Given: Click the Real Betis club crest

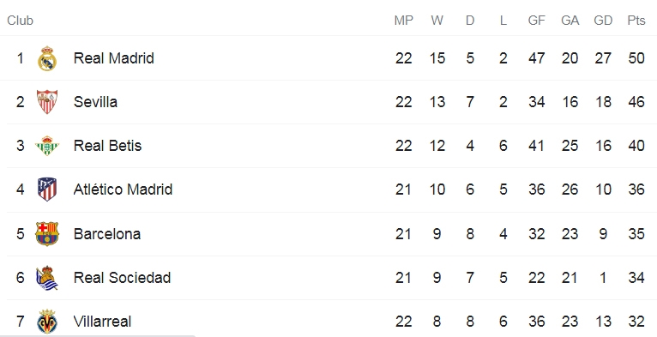Looking at the screenshot, I should click(x=47, y=146).
